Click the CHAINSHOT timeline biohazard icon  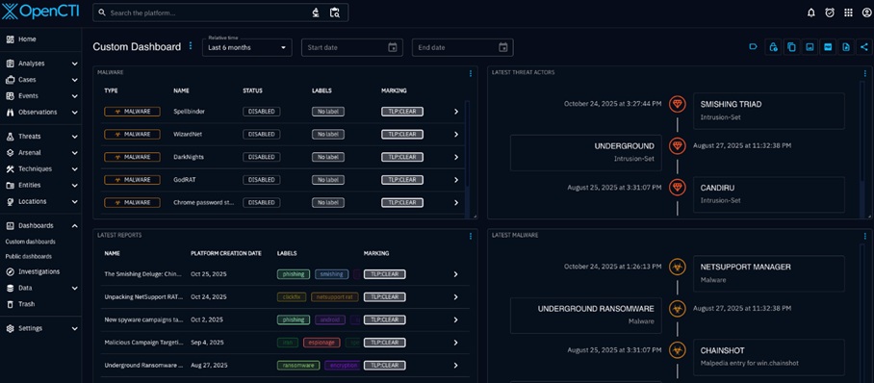coord(678,350)
